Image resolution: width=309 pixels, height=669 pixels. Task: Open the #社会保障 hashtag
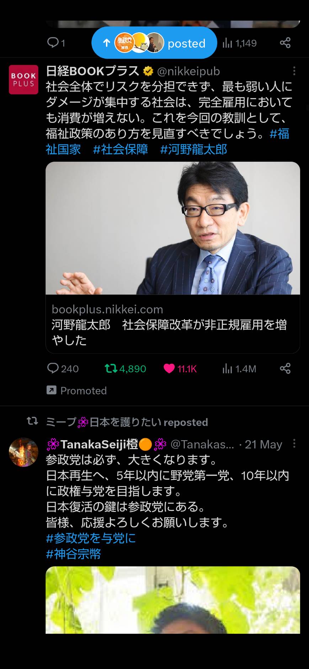[x=121, y=149]
